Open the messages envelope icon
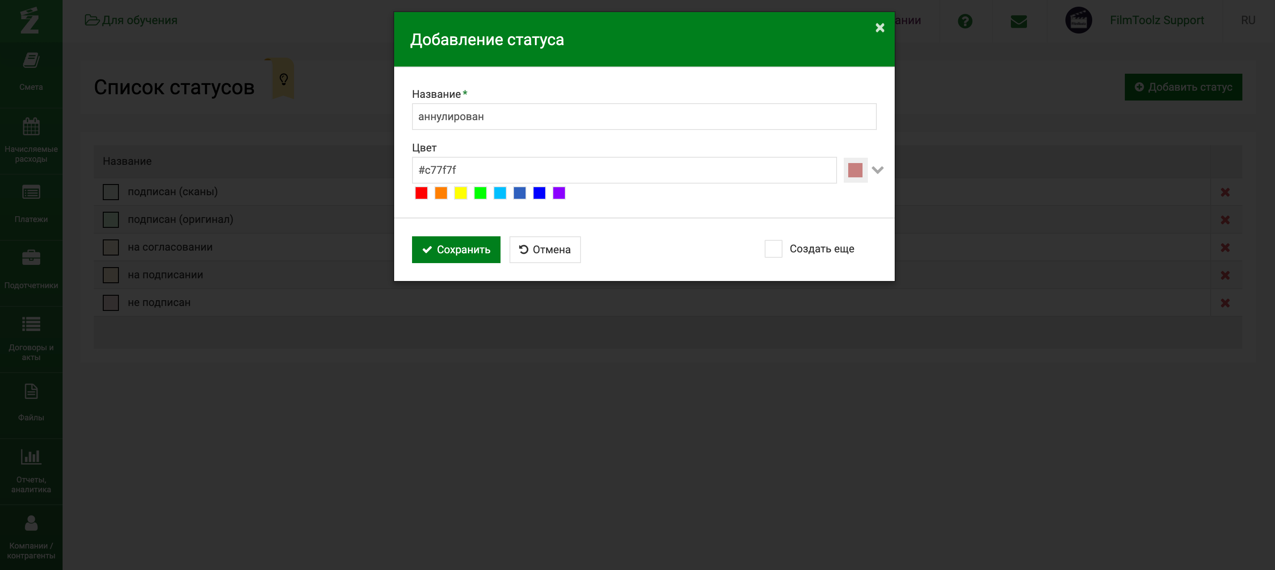The width and height of the screenshot is (1275, 570). (x=1018, y=21)
